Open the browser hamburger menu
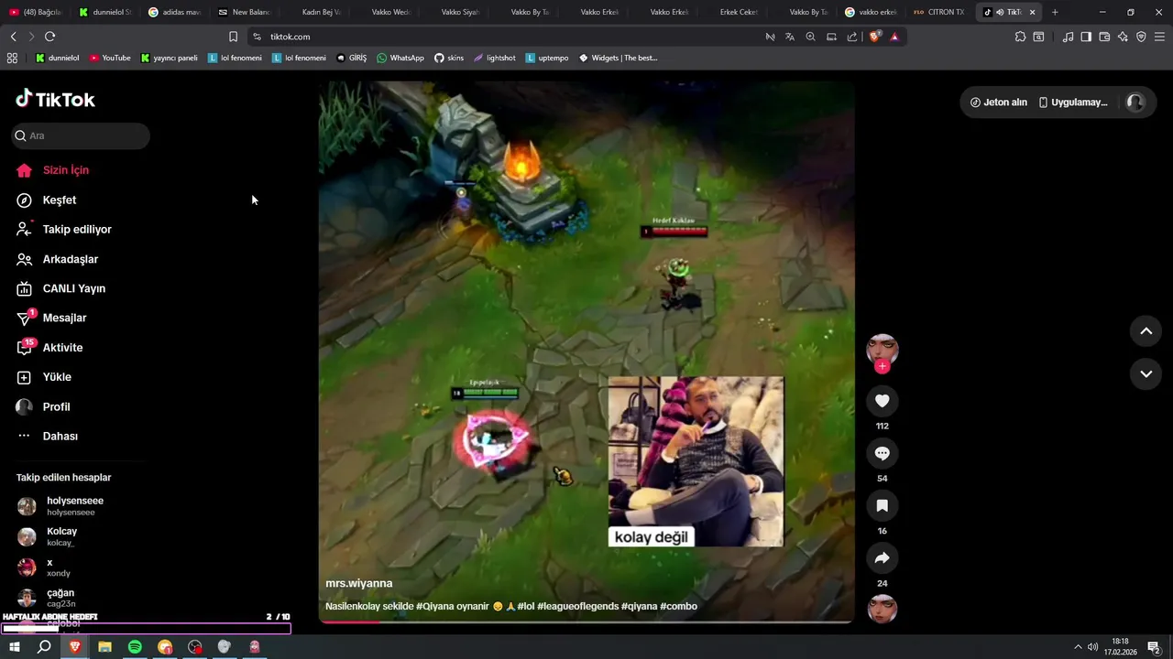 click(x=1159, y=37)
